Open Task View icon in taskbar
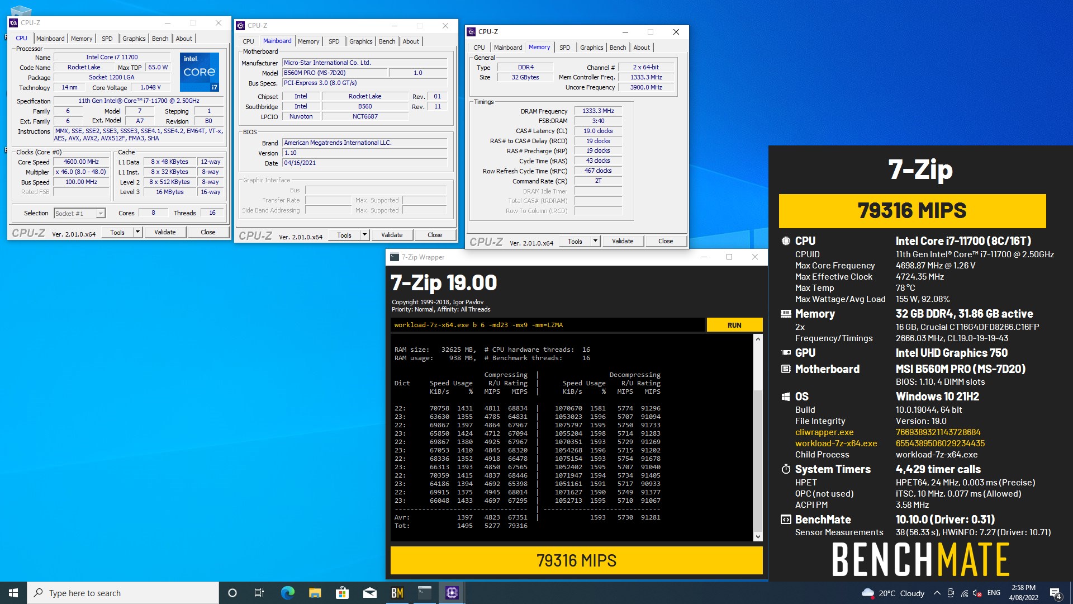 [x=259, y=593]
